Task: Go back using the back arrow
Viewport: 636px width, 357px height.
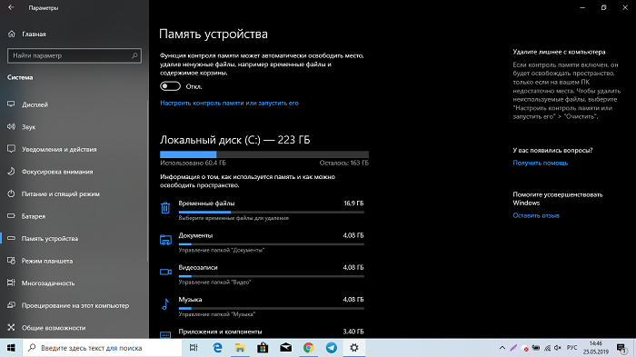Action: (11, 7)
